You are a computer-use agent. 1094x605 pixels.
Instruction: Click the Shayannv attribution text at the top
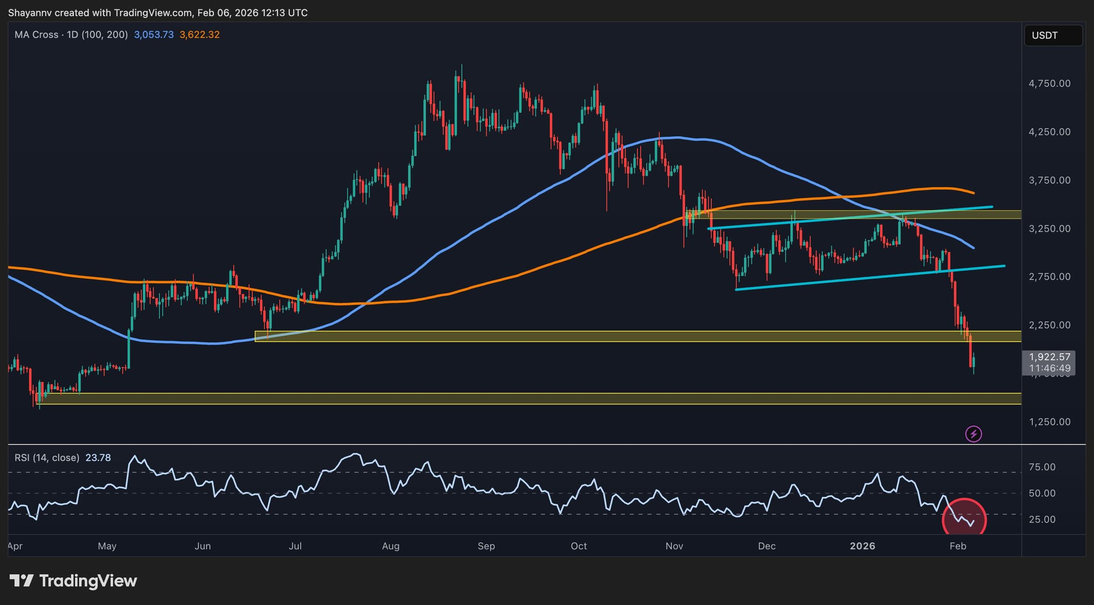[158, 12]
